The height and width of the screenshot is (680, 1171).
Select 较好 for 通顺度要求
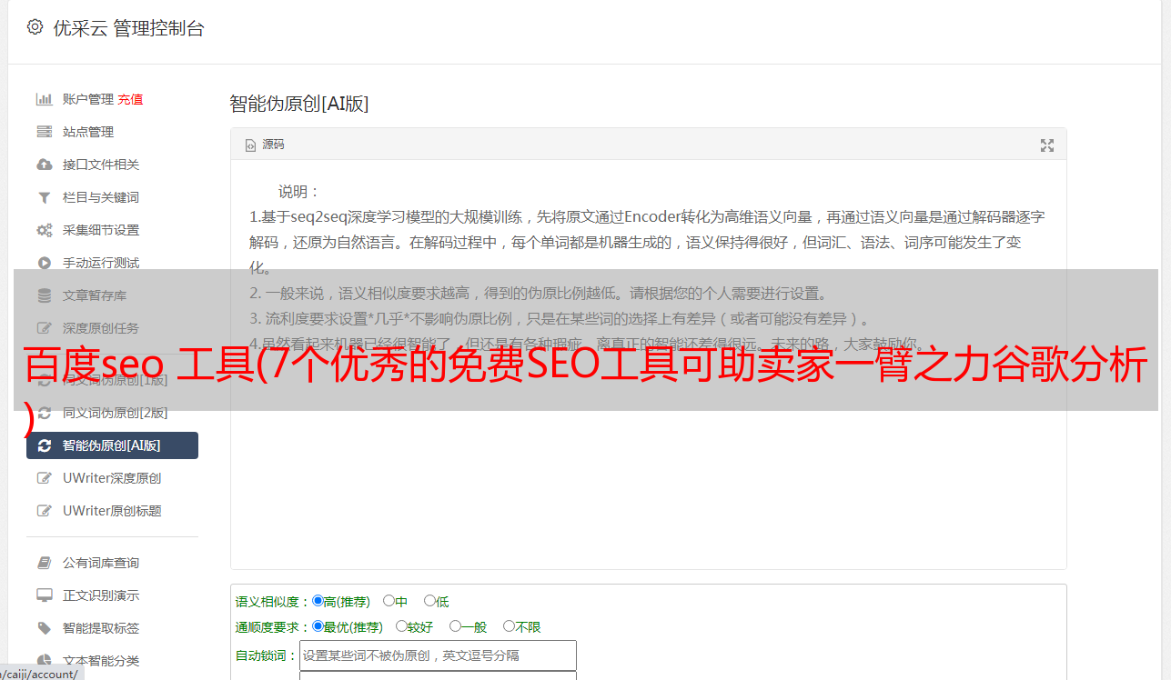coord(401,626)
